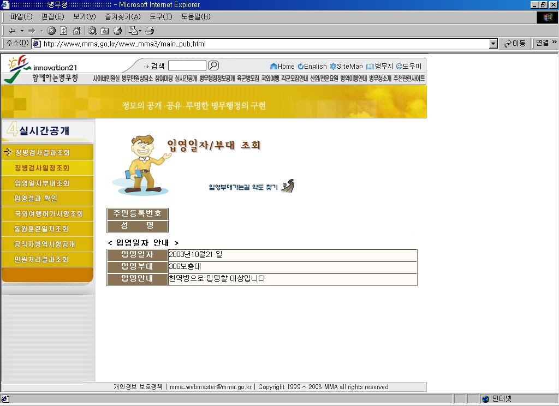Image resolution: width=559 pixels, height=406 pixels.
Task: Click the Print toolbar icon
Action: pos(150,31)
